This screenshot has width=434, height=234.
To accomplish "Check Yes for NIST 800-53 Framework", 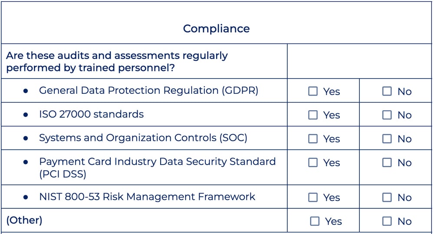I will click(313, 198).
